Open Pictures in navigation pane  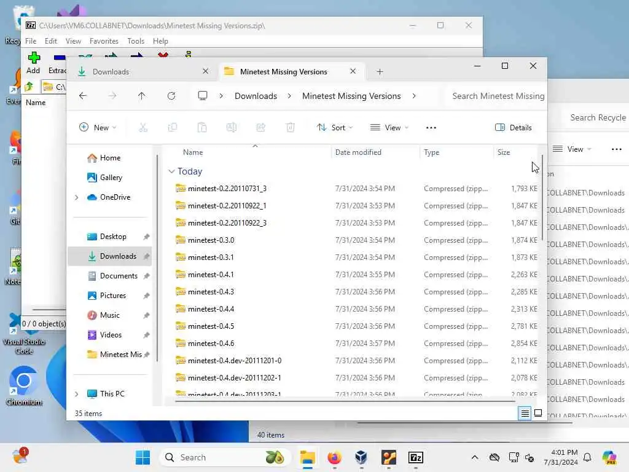[109, 296]
